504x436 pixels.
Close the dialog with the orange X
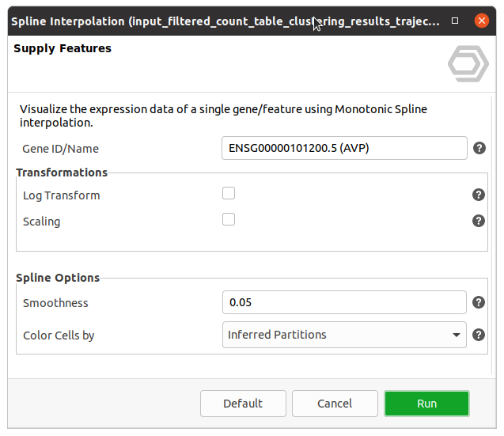pos(480,21)
